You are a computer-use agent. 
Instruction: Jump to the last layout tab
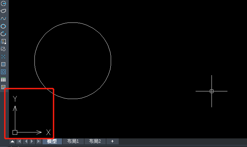[38, 141]
